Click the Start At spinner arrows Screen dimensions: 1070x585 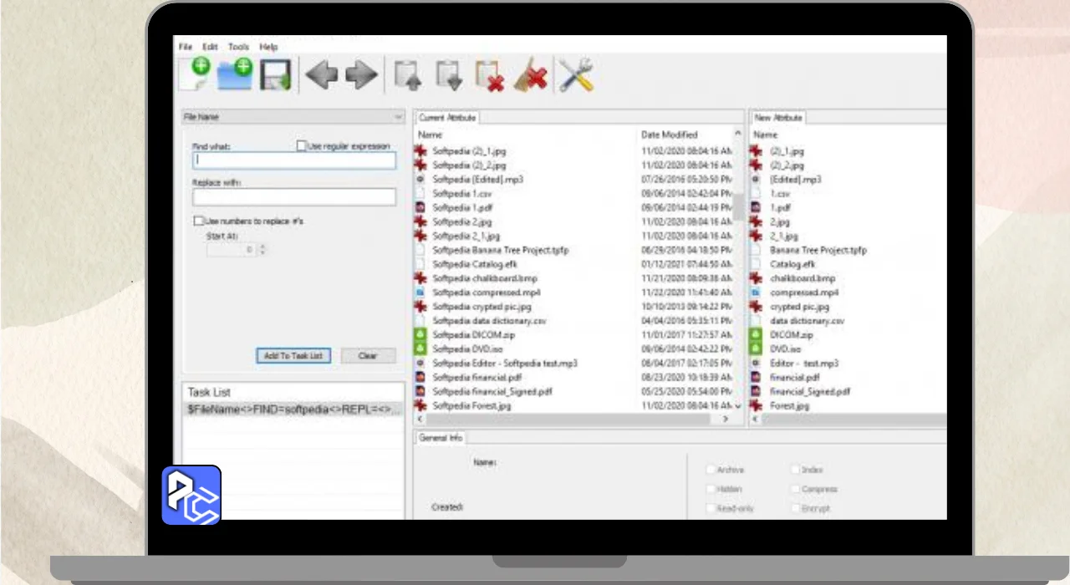262,250
